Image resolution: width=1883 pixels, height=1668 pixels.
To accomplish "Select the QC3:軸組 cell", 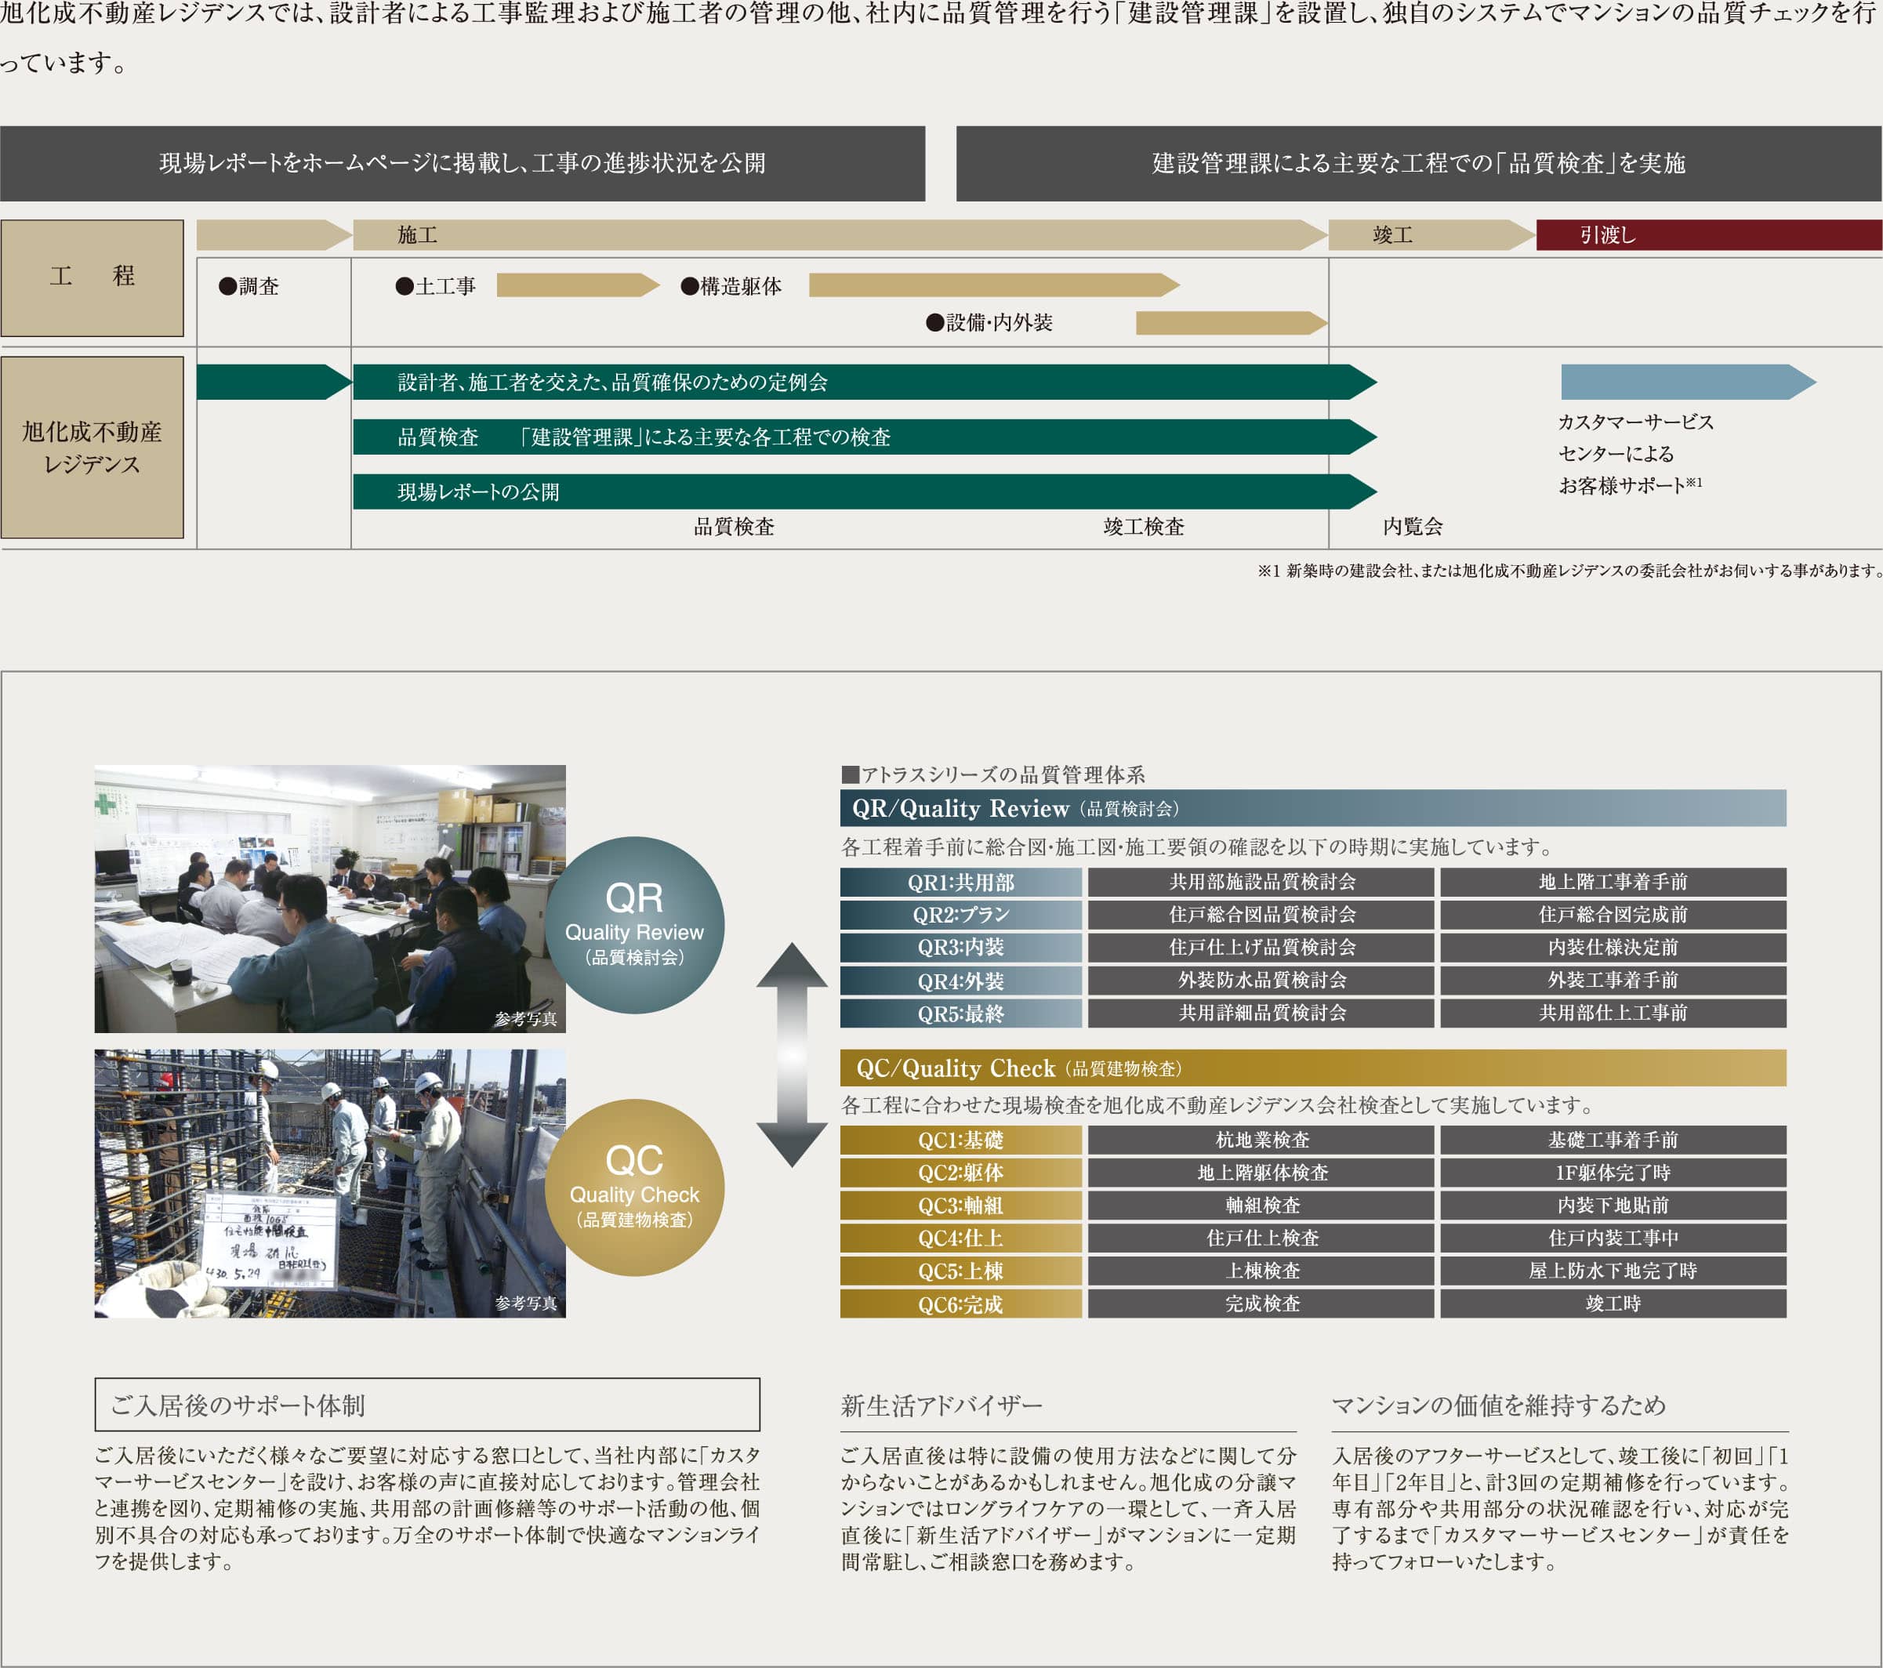I will click(961, 1206).
